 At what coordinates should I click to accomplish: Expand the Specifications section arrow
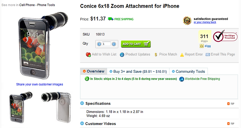click(x=82, y=103)
